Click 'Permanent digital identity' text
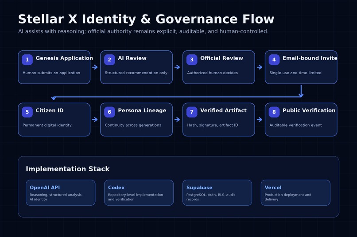357x237 pixels. point(47,125)
